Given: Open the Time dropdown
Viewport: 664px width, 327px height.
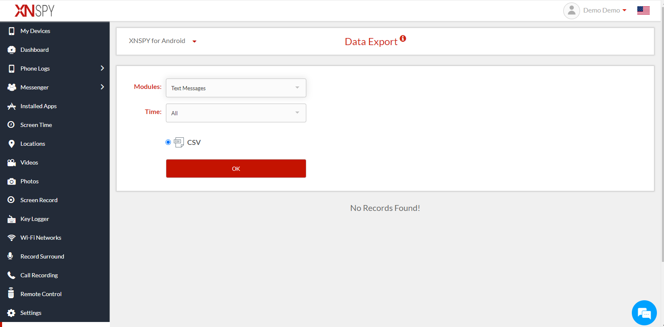Looking at the screenshot, I should (236, 113).
